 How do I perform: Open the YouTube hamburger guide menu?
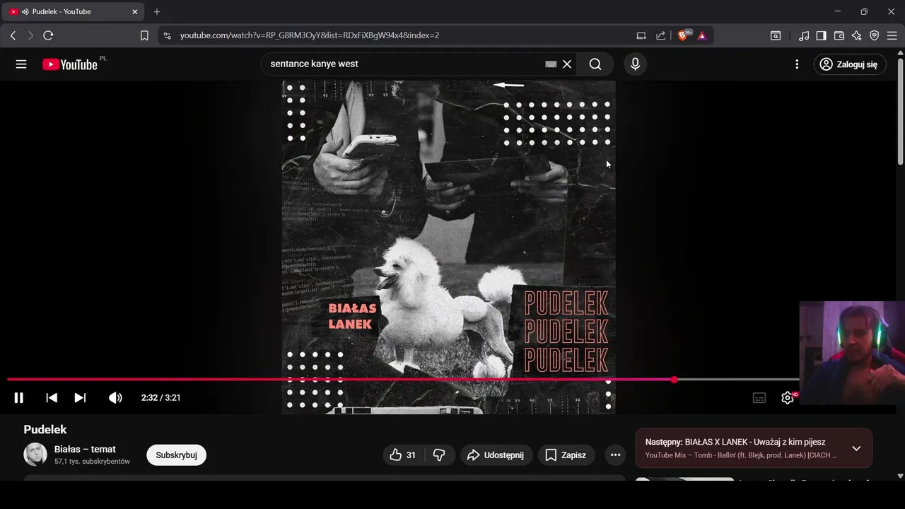coord(21,64)
